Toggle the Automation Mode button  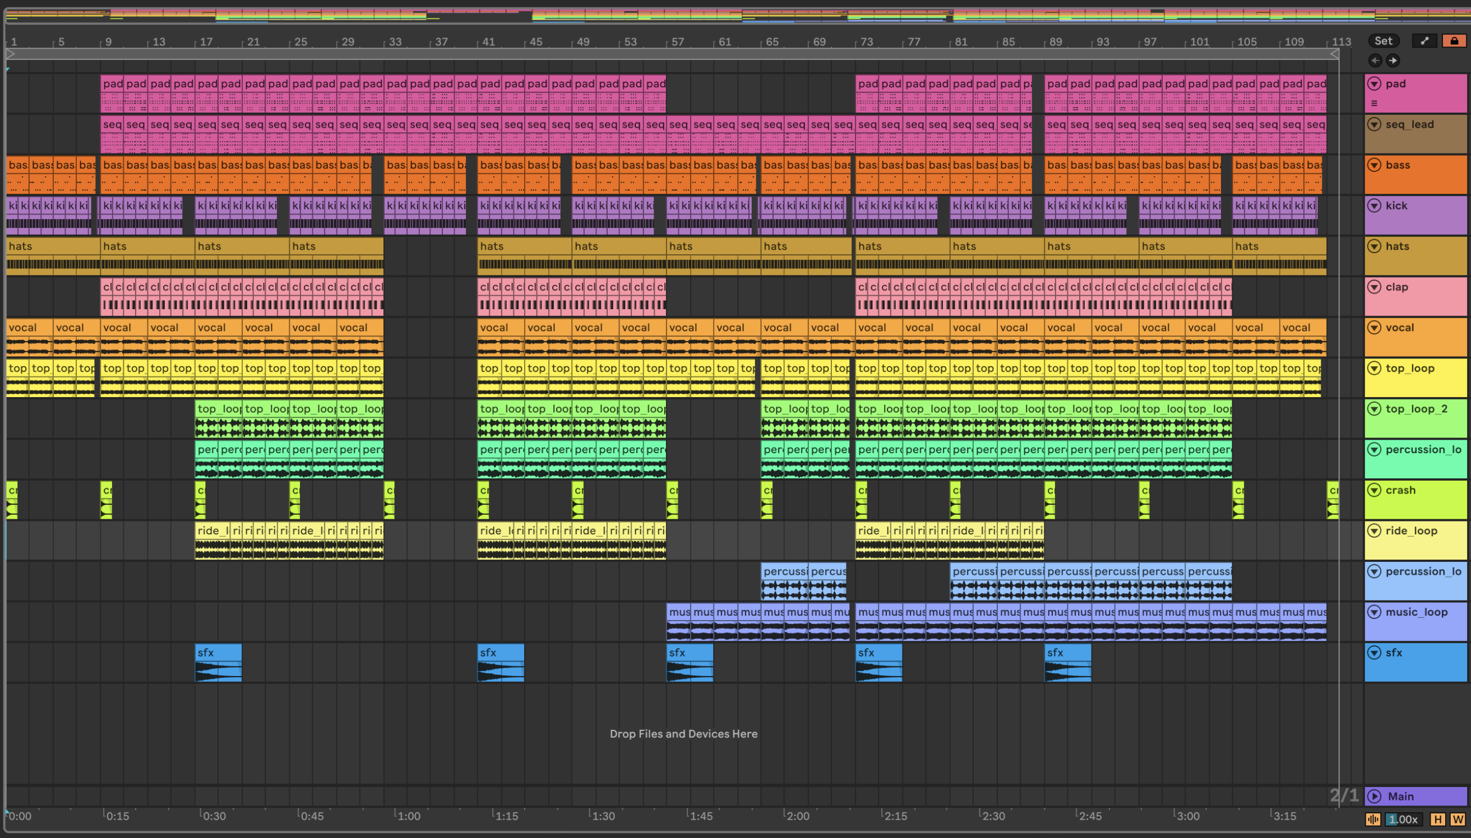point(1424,41)
